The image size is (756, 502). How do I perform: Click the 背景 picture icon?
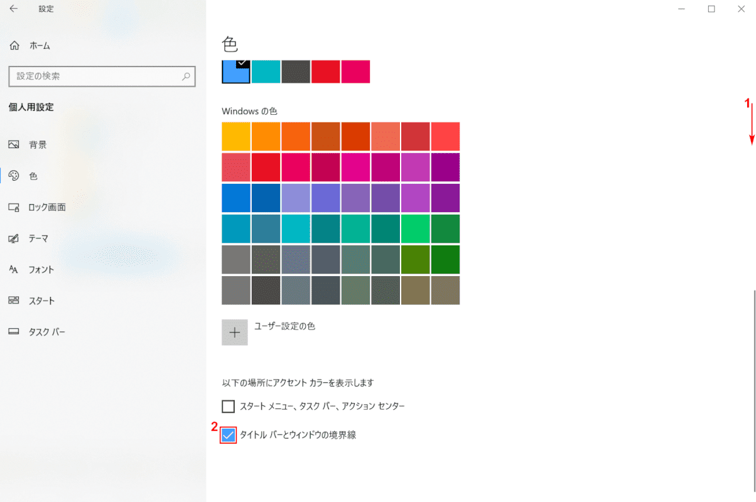tap(14, 145)
